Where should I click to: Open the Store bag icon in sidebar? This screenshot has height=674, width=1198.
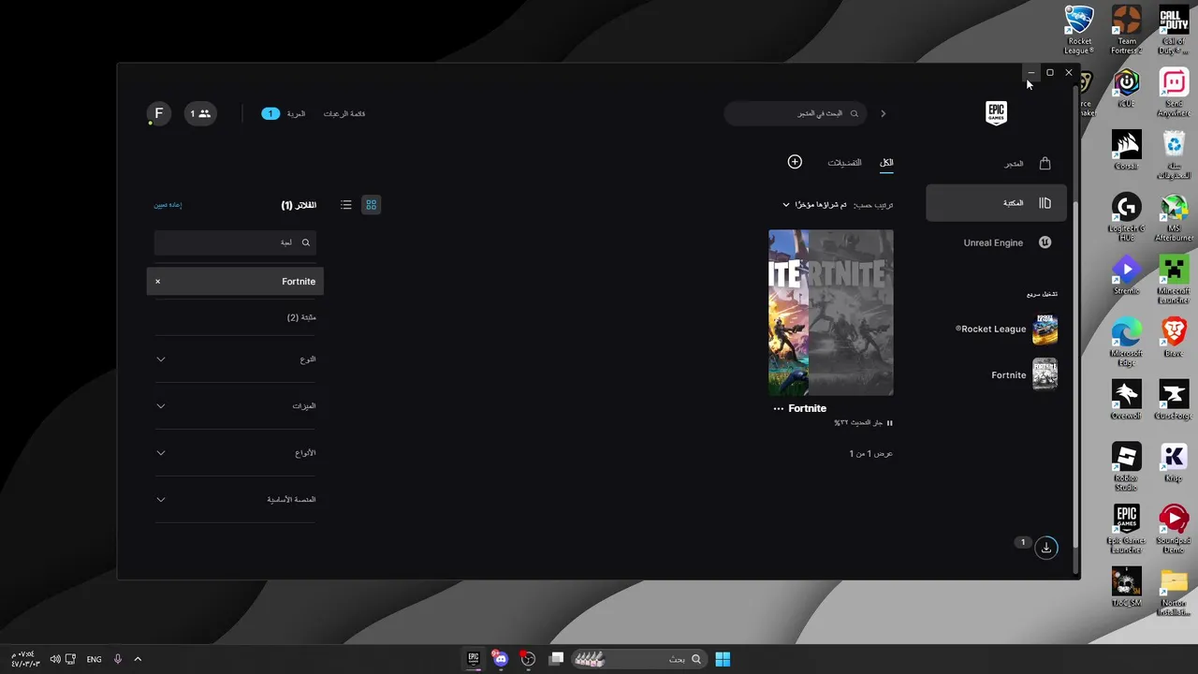click(1045, 164)
